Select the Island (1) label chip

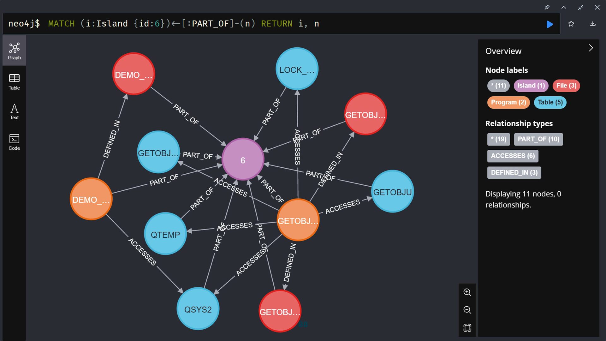(x=531, y=86)
